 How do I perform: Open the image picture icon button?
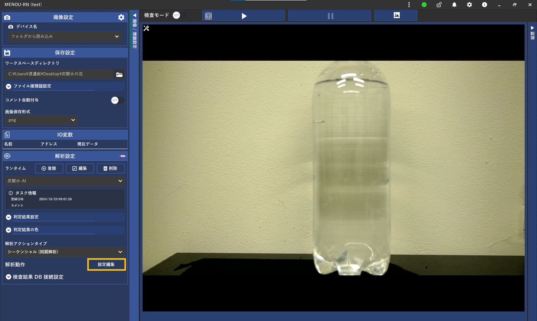(396, 15)
